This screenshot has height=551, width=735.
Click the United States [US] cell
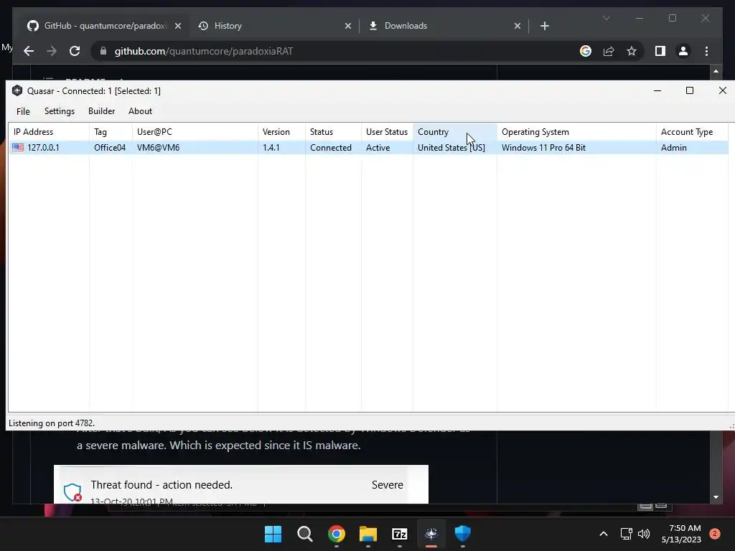click(x=451, y=148)
